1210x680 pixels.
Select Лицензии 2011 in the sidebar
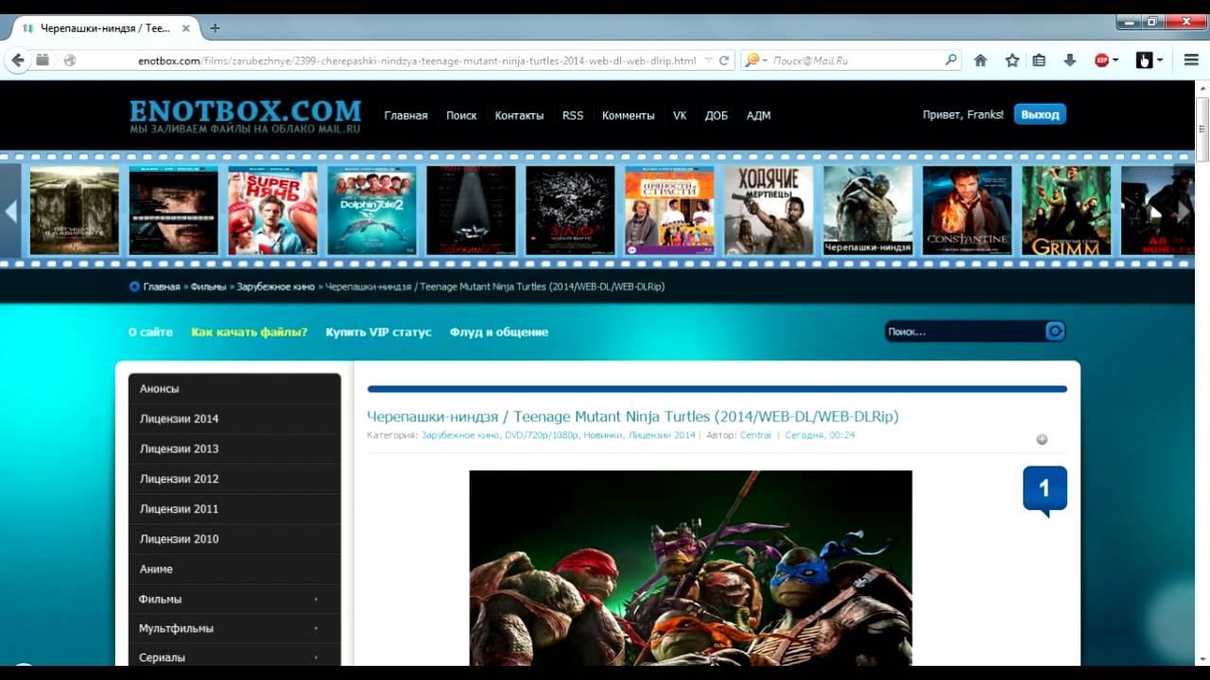234,509
